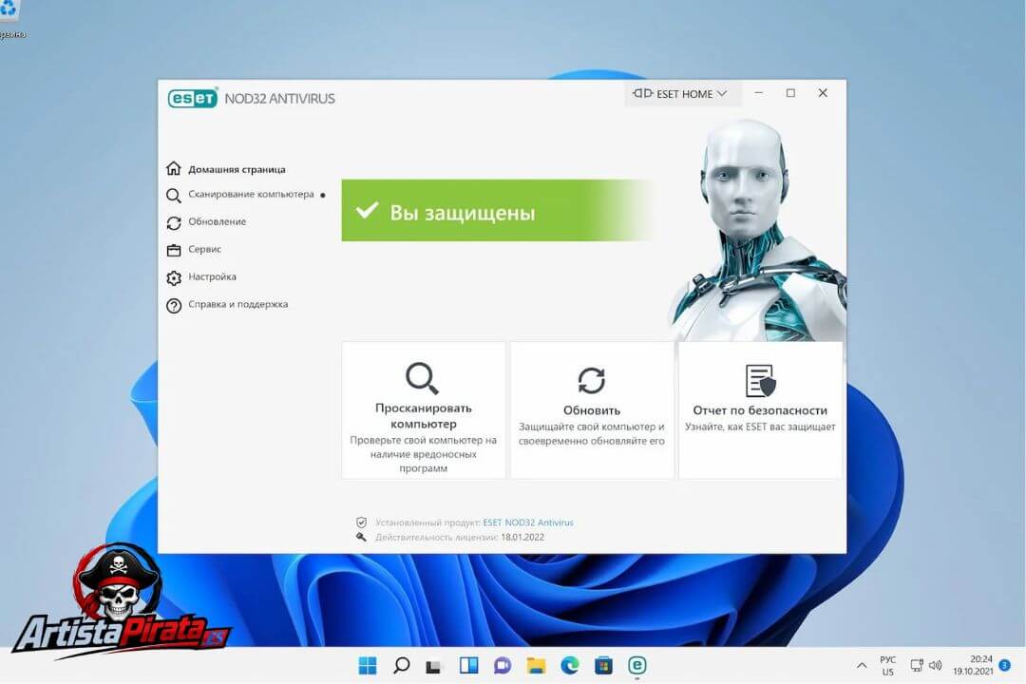Open the clock showing 20:24
1026x684 pixels.
[x=973, y=665]
